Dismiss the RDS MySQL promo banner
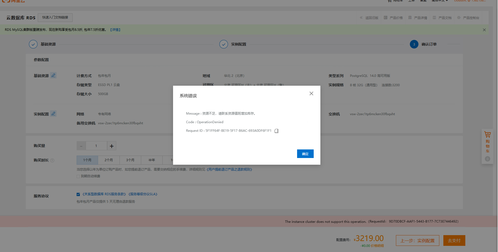The image size is (498, 252). pos(484,30)
